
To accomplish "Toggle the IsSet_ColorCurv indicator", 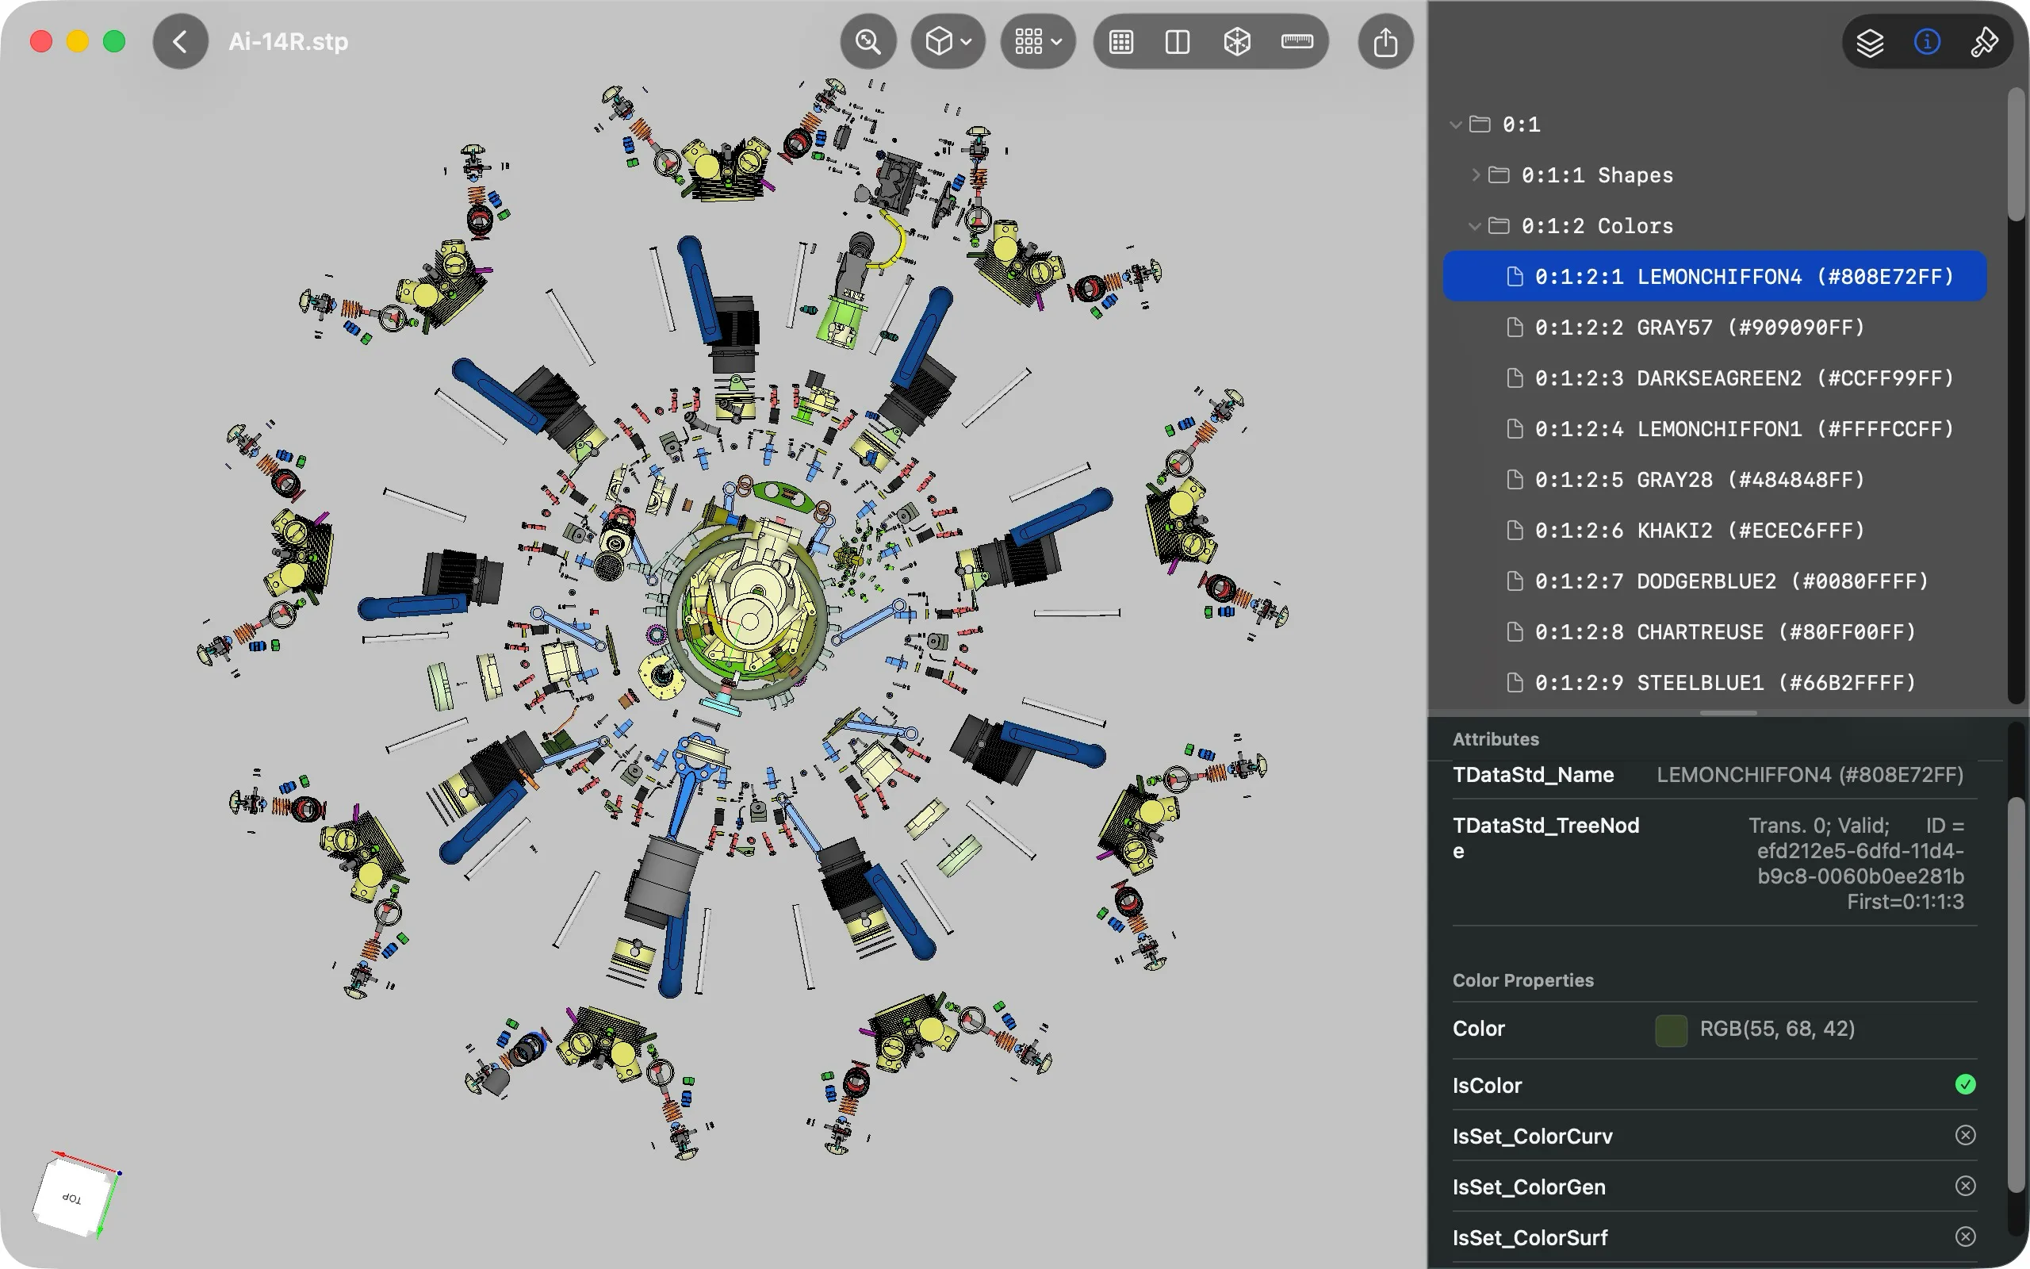I will point(1966,1136).
